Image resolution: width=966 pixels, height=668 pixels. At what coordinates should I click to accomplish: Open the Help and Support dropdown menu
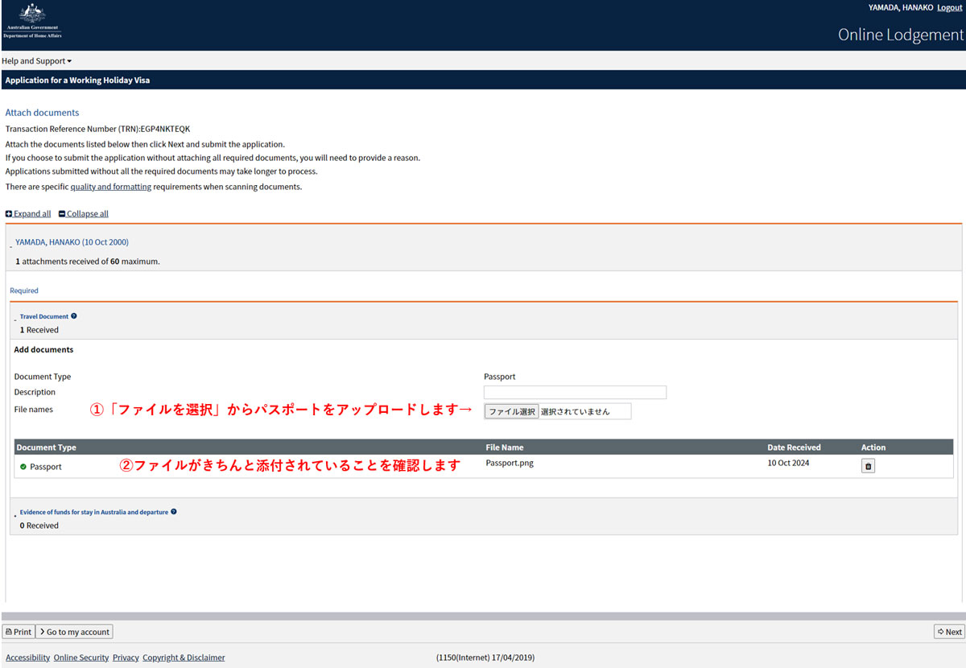tap(36, 61)
